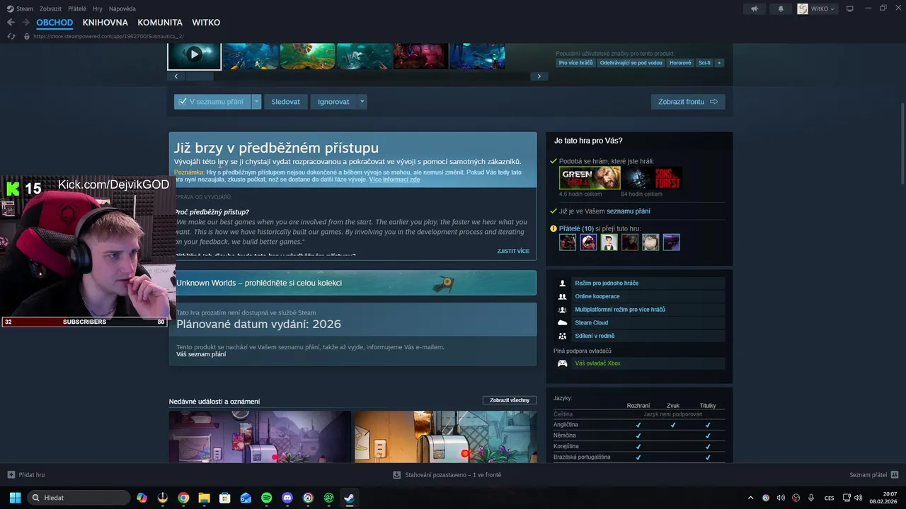Viewport: 906px width, 509px height.
Task: Open WitKO account dropdown
Action: 817,8
